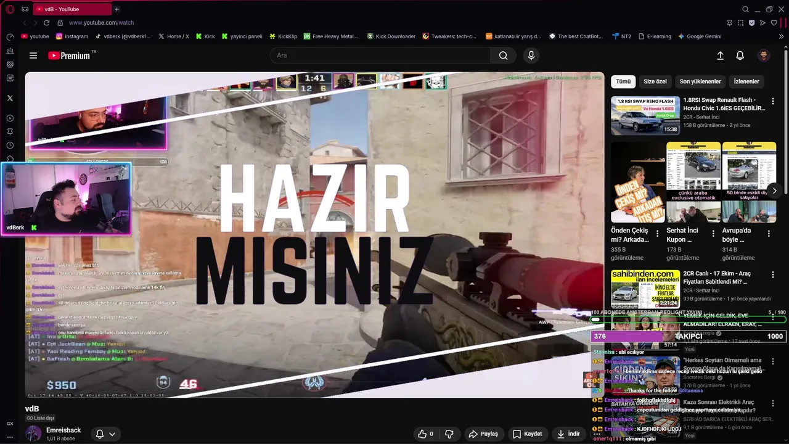Open options for 1.8RSI Swap video
The width and height of the screenshot is (789, 444).
click(x=773, y=101)
